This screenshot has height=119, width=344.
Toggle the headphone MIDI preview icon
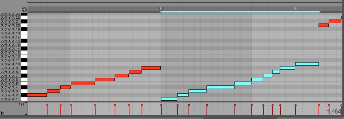pos(24,9)
